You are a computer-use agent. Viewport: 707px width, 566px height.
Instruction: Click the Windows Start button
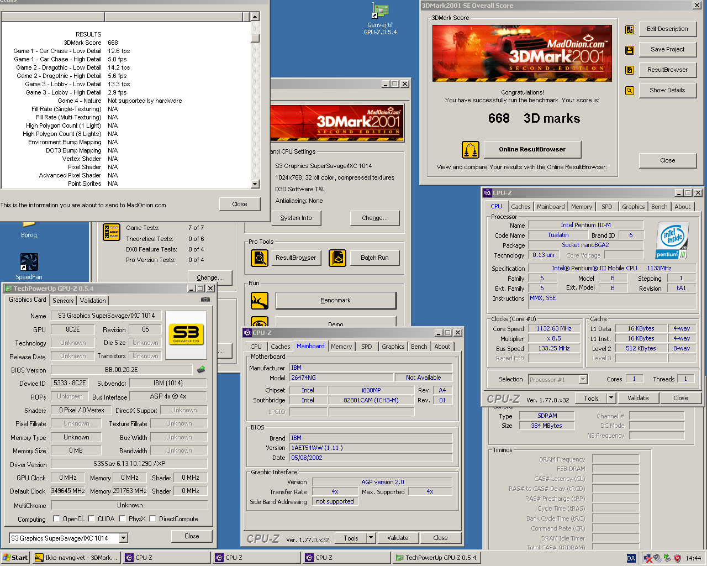click(x=15, y=558)
